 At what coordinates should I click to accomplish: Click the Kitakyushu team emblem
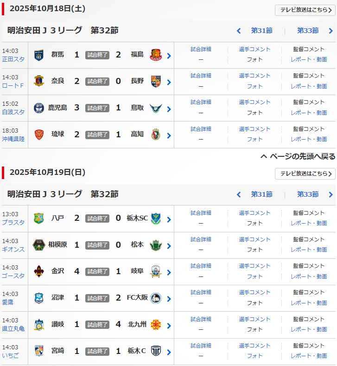pyautogui.click(x=156, y=324)
